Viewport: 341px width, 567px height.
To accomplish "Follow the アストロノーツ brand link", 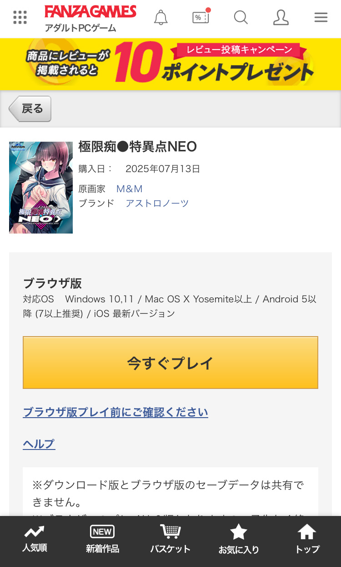I will click(157, 203).
